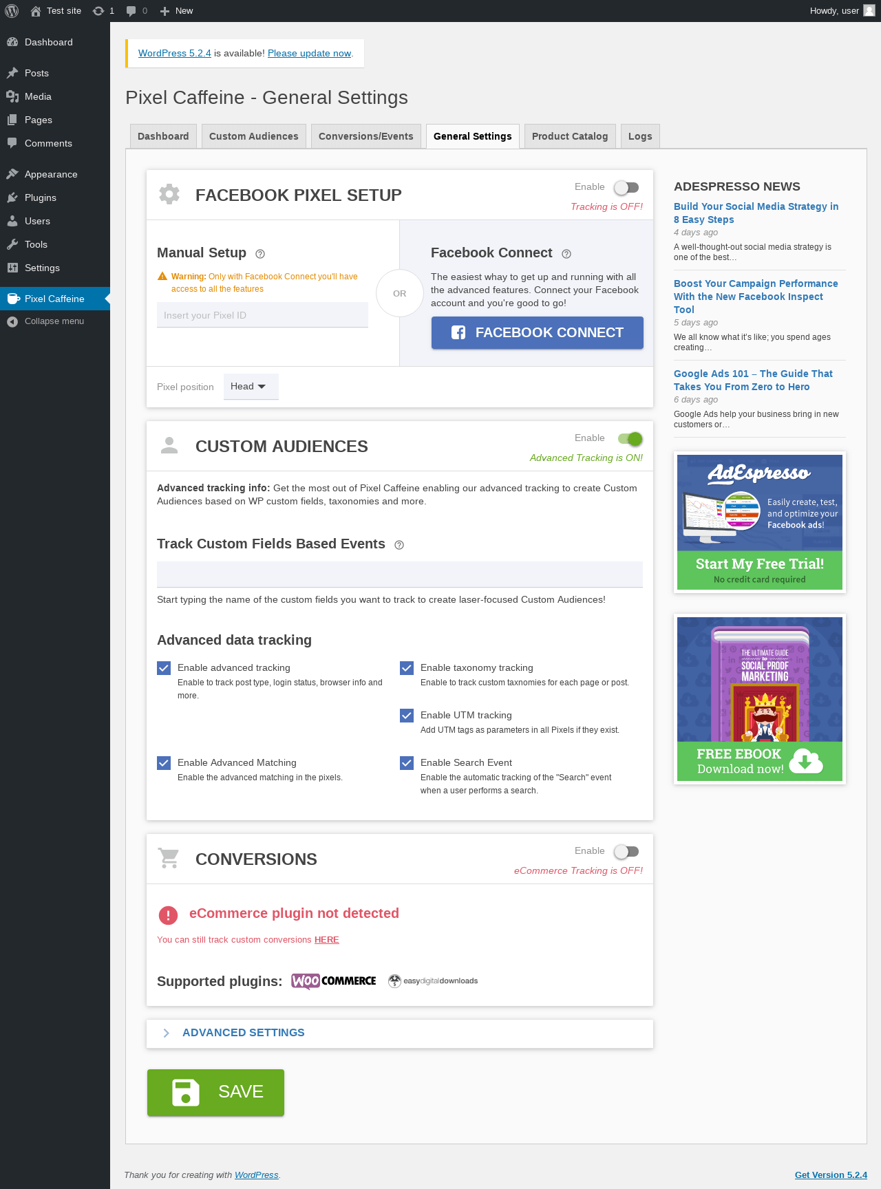Expand the ADVANCED SETTINGS section
Screen dimensions: 881x1189
400,1033
